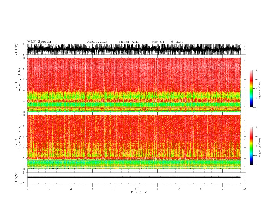Click the "station=ATH" label

click(129, 42)
